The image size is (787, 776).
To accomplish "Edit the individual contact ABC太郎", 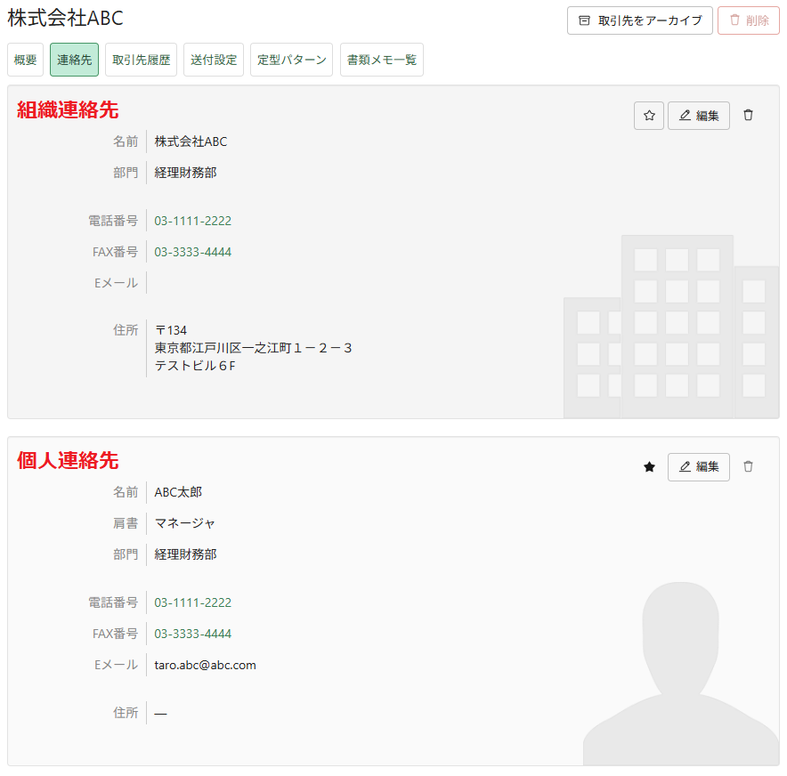I will click(x=699, y=467).
